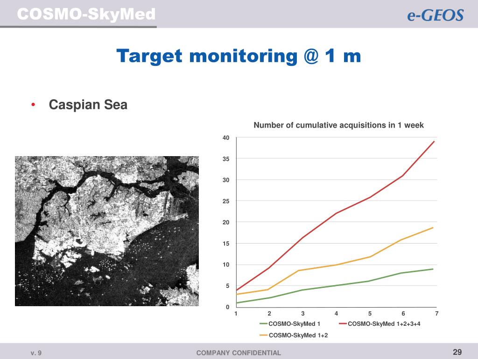Click y-axis value 30
Viewport: 478px width, 359px height.
coord(226,180)
